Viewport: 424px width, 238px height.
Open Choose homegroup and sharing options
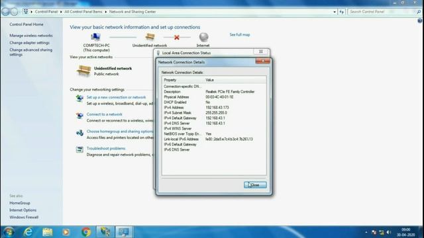(x=120, y=132)
